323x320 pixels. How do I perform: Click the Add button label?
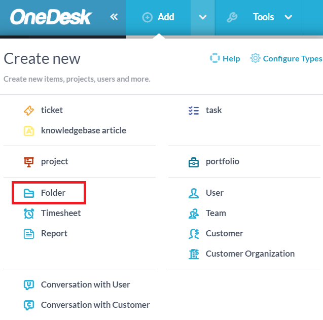tap(166, 17)
